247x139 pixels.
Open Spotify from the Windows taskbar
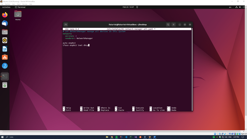click(117, 137)
